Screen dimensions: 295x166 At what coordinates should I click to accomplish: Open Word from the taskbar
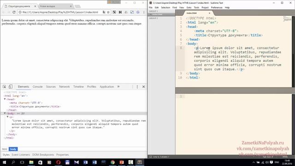click(x=94, y=162)
